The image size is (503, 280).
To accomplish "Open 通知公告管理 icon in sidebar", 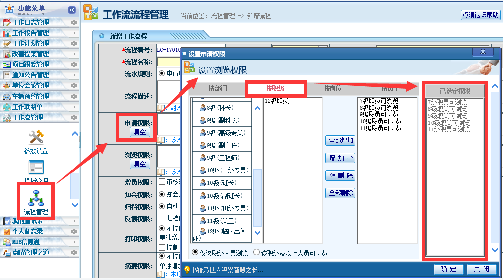I will (7, 75).
